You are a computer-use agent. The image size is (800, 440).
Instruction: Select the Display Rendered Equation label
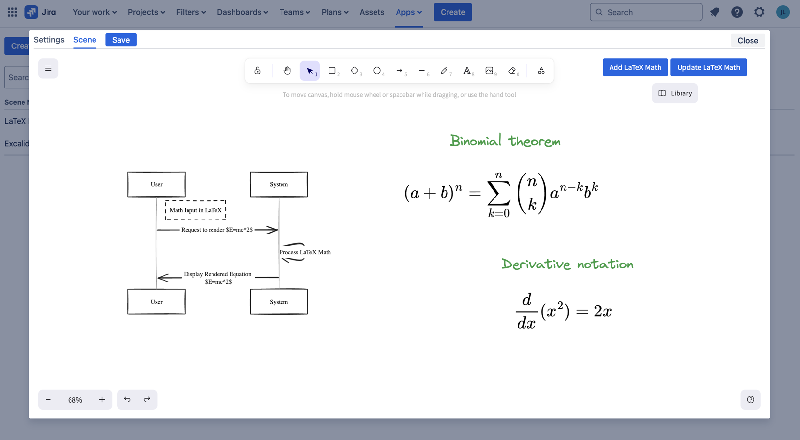point(218,278)
